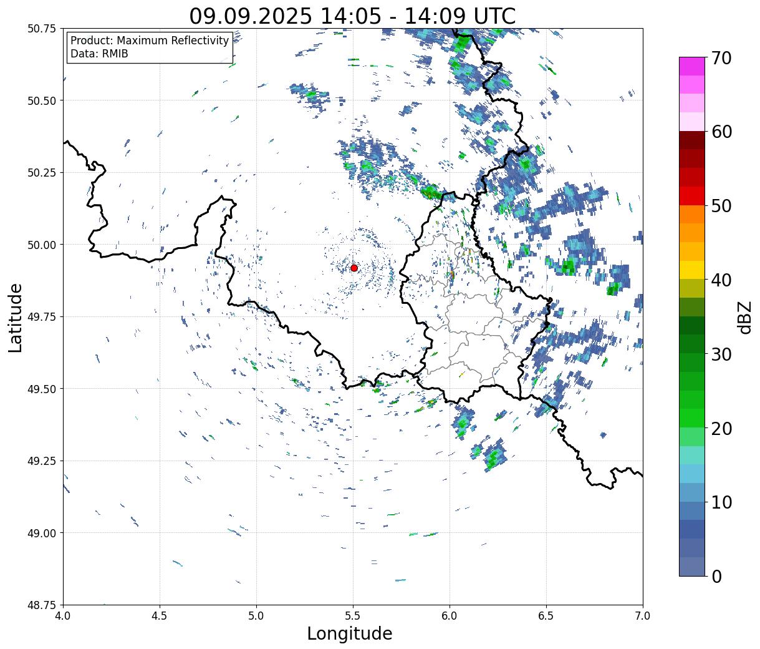
Task: Click the 20 tick on the colorbar
Action: [x=721, y=428]
